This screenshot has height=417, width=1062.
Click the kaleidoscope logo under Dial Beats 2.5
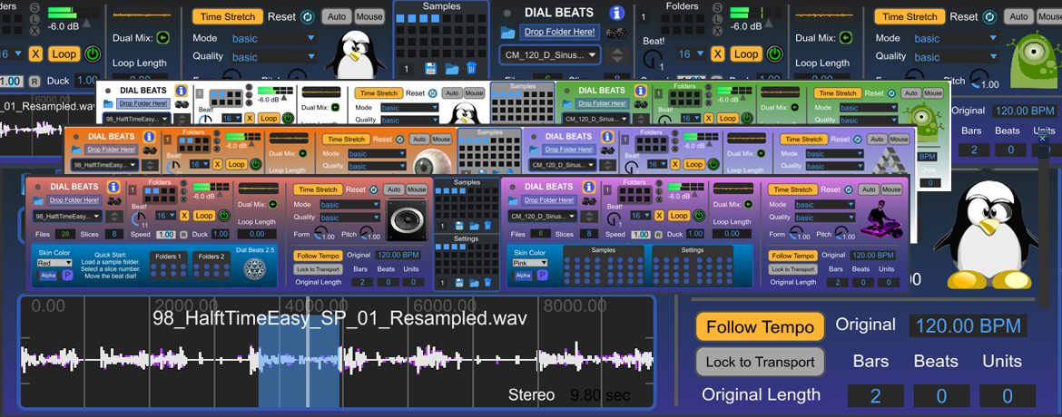point(255,269)
